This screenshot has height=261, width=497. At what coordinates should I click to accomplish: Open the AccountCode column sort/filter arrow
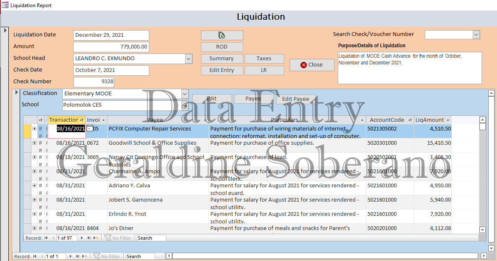pos(410,120)
